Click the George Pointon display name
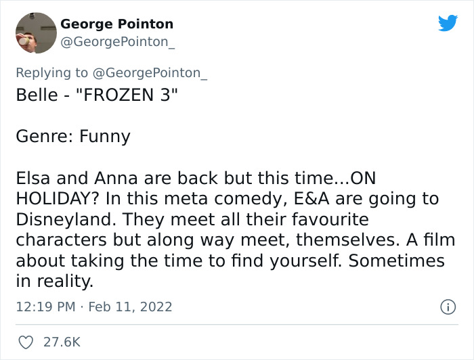The height and width of the screenshot is (360, 474). click(x=116, y=24)
